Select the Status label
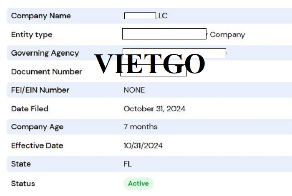This screenshot has width=292, height=196. (x=23, y=184)
